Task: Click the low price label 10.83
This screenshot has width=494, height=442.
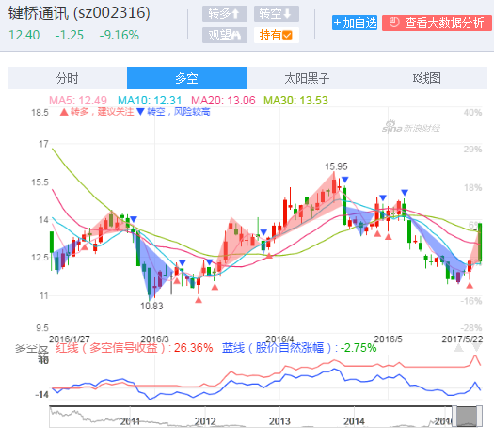Action: [151, 306]
